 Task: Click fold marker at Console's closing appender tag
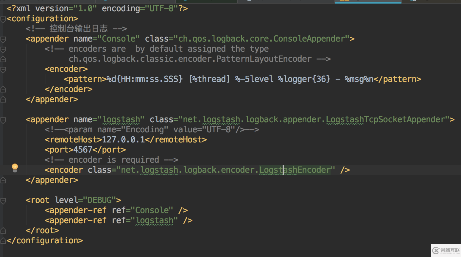click(x=3, y=99)
